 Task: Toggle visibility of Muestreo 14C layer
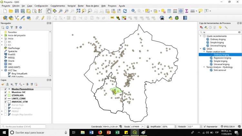(5, 92)
